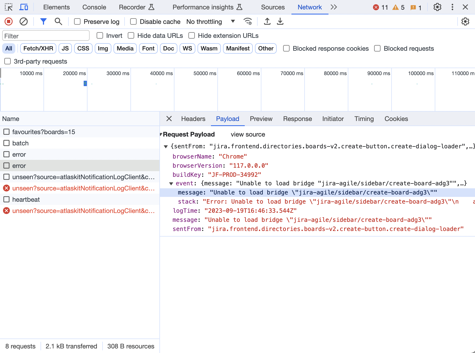Select the batch request row
This screenshot has height=353, width=475.
[x=80, y=143]
